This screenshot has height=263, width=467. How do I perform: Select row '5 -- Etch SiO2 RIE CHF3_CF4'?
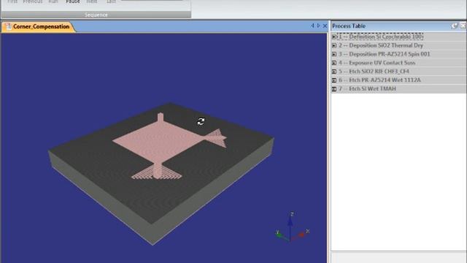click(398, 72)
